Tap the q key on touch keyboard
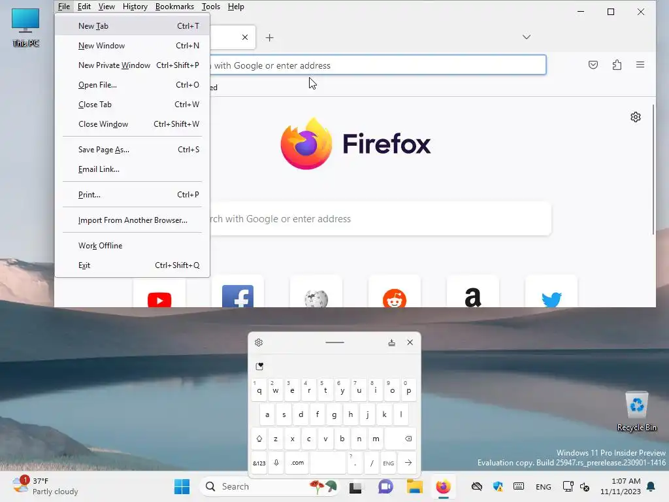 pyautogui.click(x=259, y=390)
